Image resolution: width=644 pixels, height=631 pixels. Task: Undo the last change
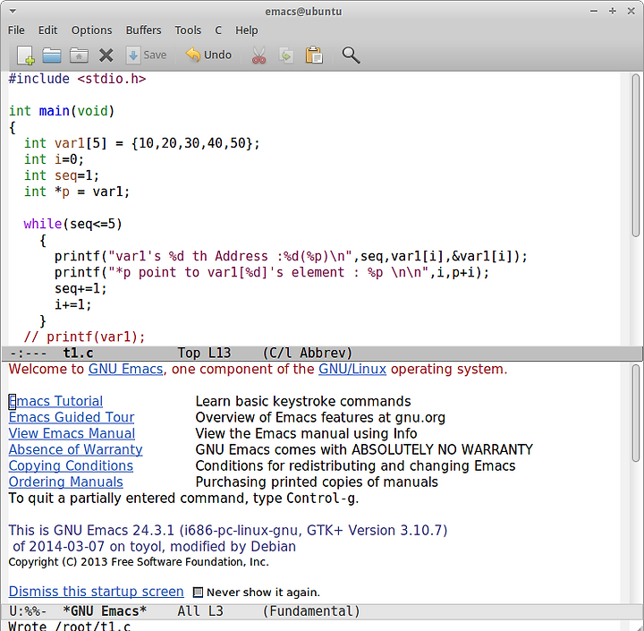[208, 55]
